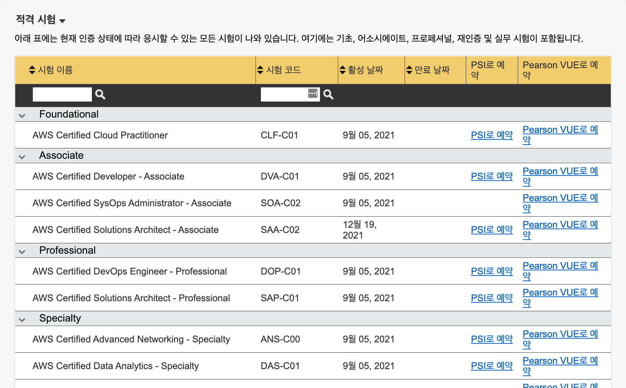The image size is (626, 388).
Task: Open Pearson VUE로 예약 for Cloud Practitioner
Action: [560, 135]
